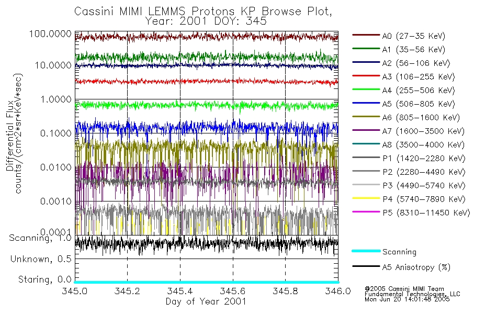Click the P4 (5740-7890 KeV) legend label
Image resolution: width=497 pixels, height=314 pixels.
[424, 199]
